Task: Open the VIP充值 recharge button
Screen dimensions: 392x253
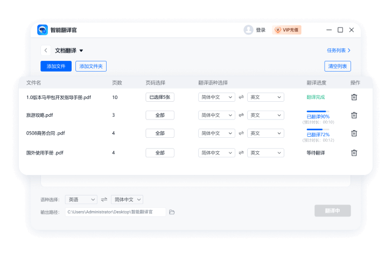Action: 287,30
